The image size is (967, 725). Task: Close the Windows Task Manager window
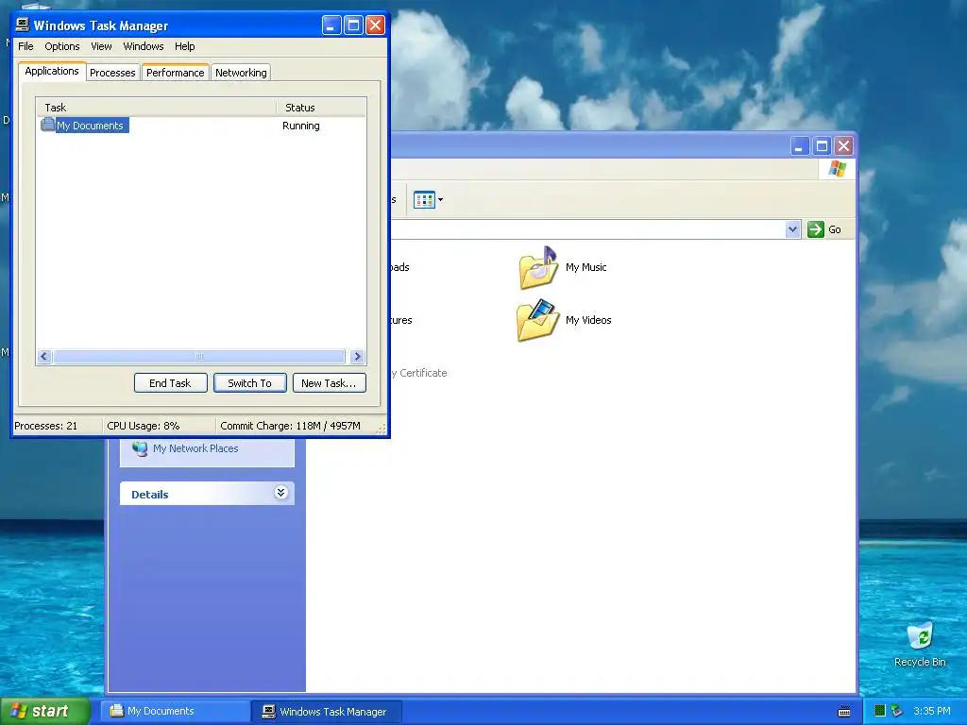[x=376, y=25]
